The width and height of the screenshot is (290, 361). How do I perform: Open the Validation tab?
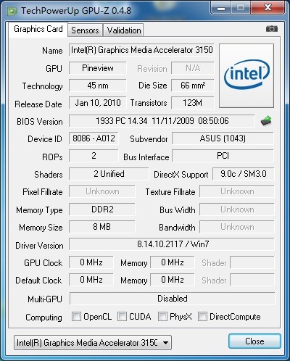click(124, 30)
